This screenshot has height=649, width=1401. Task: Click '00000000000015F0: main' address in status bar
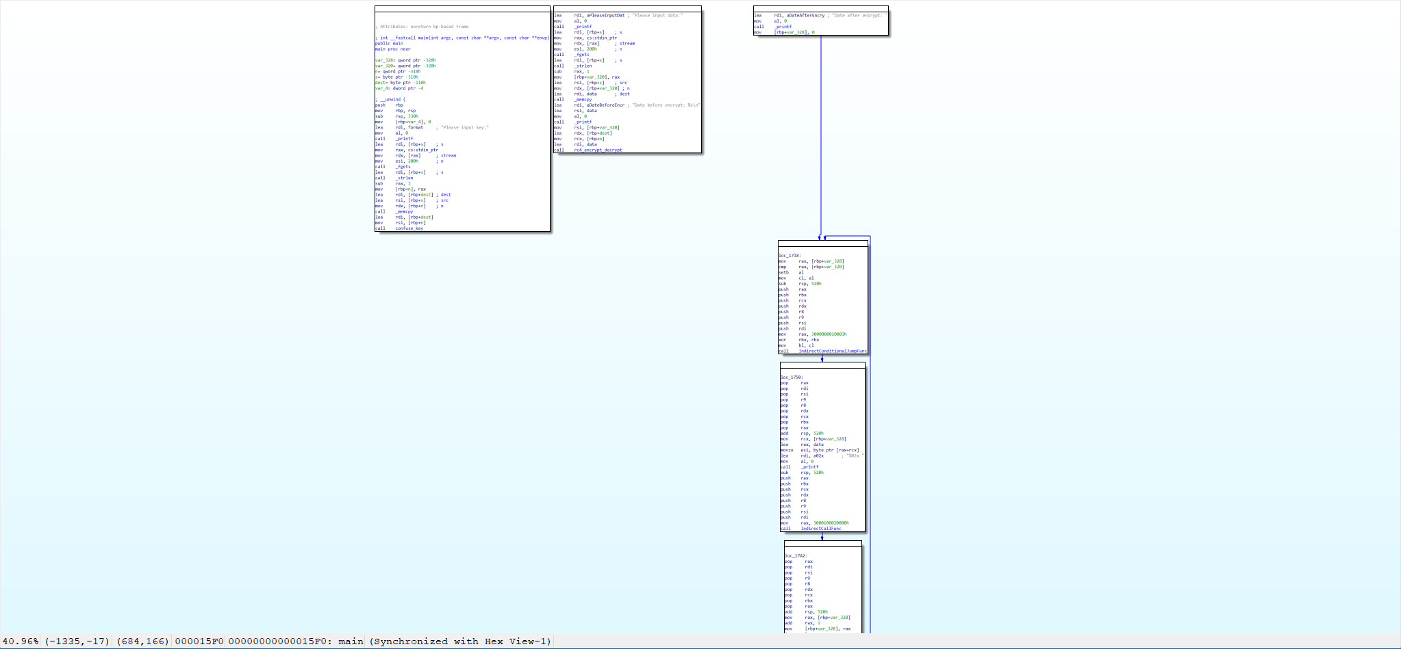pos(296,641)
